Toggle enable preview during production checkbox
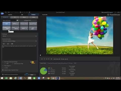The width and height of the screenshot is (121, 91). (3, 75)
